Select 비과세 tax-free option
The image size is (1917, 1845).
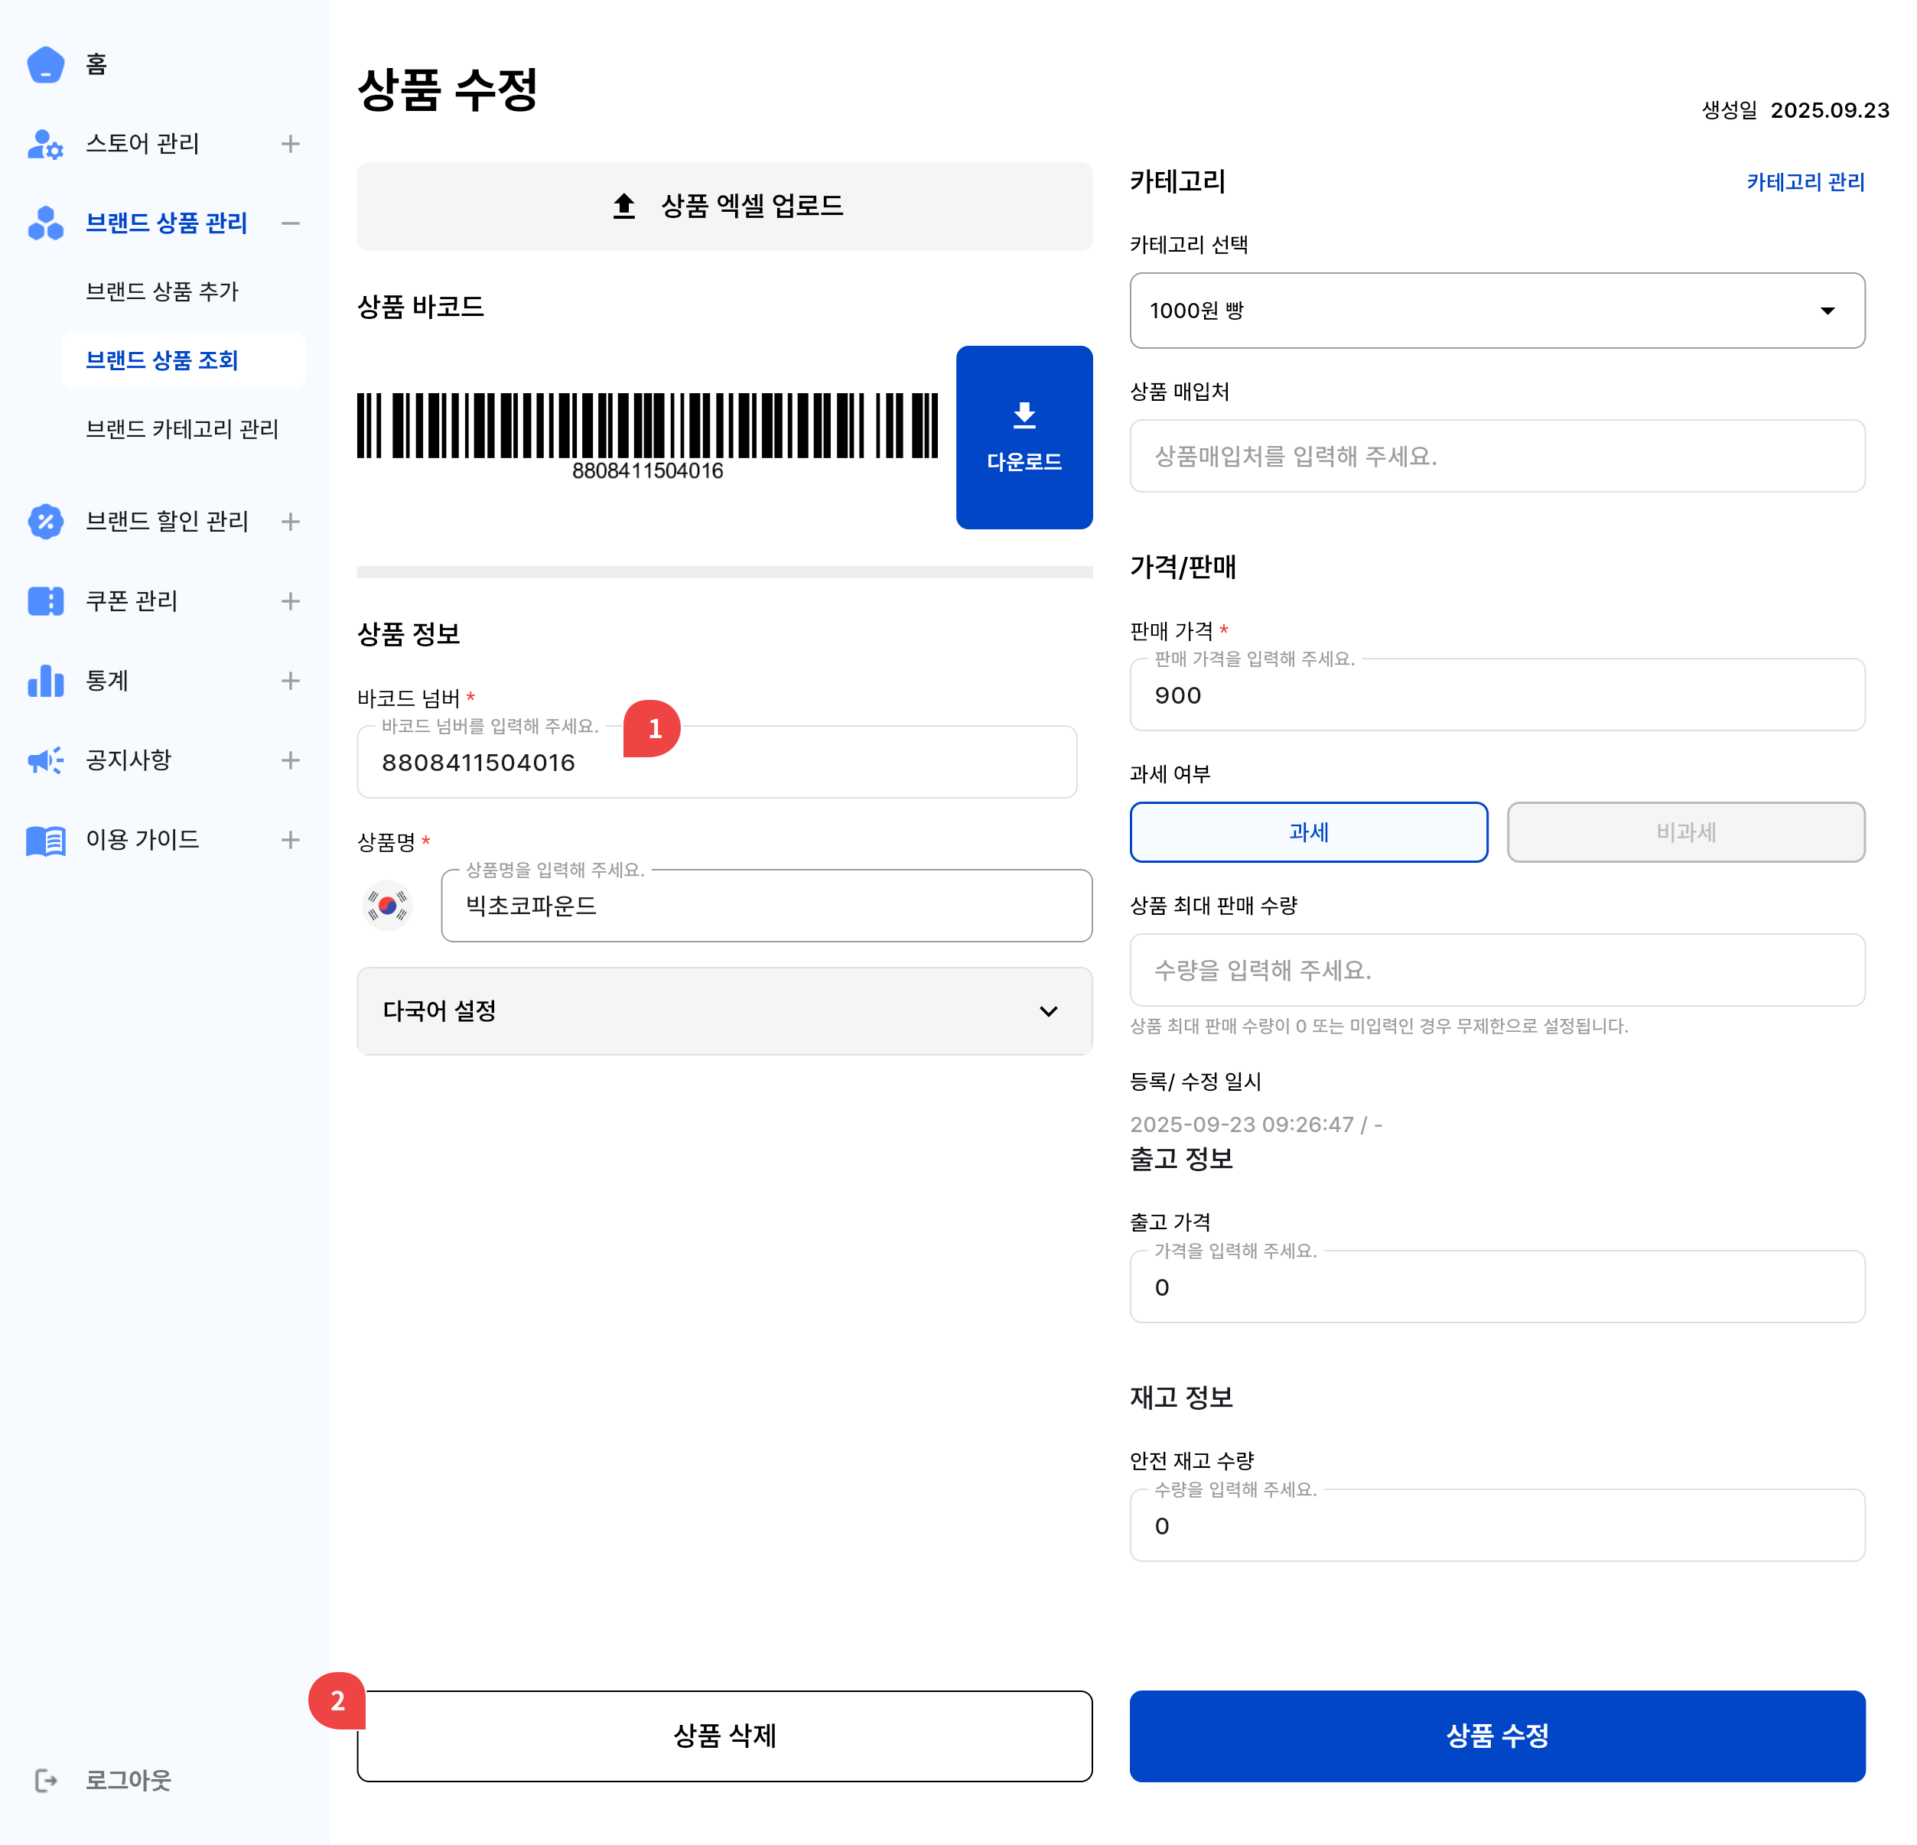(1685, 831)
